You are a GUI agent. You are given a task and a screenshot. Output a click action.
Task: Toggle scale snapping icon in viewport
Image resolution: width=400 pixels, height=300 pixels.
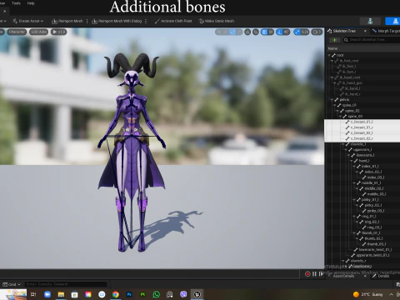click(x=297, y=32)
